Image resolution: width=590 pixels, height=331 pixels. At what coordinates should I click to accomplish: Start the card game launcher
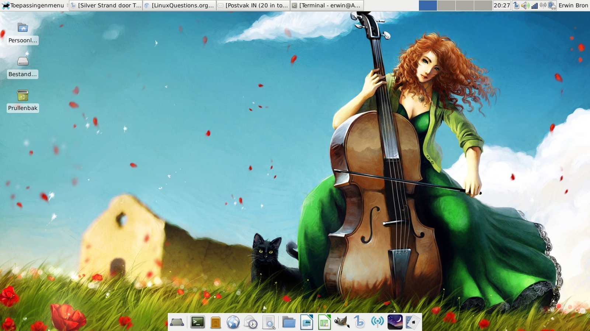(413, 323)
